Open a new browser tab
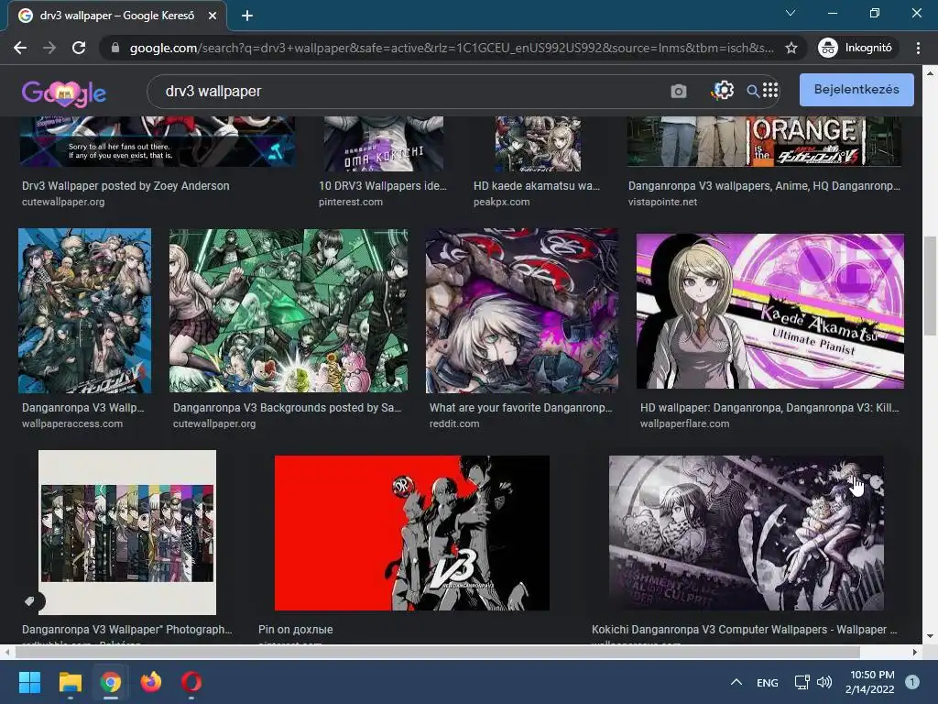This screenshot has height=704, width=938. point(247,16)
